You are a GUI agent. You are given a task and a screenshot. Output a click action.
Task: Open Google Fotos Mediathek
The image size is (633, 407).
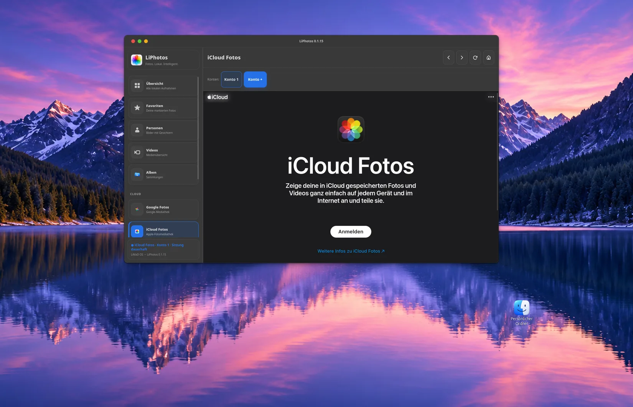click(x=163, y=209)
